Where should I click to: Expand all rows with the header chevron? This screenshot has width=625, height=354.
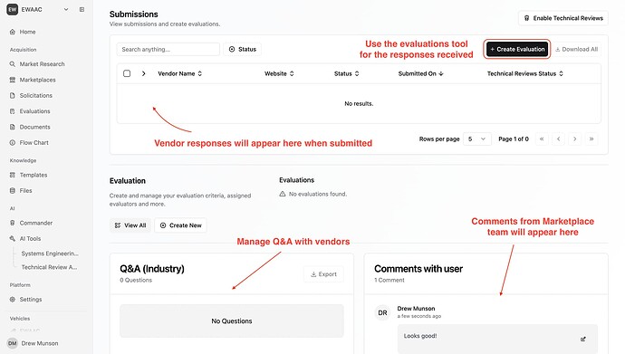pos(143,73)
